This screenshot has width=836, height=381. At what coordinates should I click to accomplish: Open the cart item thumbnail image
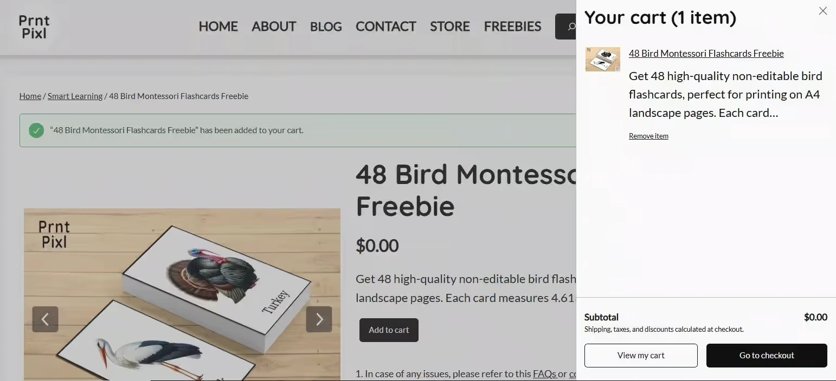click(x=602, y=60)
